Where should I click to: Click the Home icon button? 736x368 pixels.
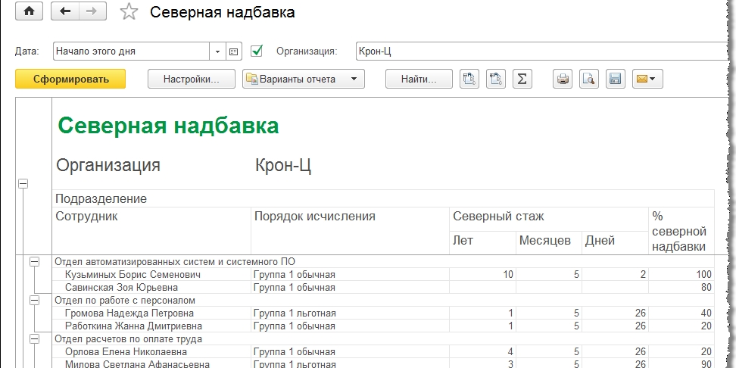click(x=29, y=12)
